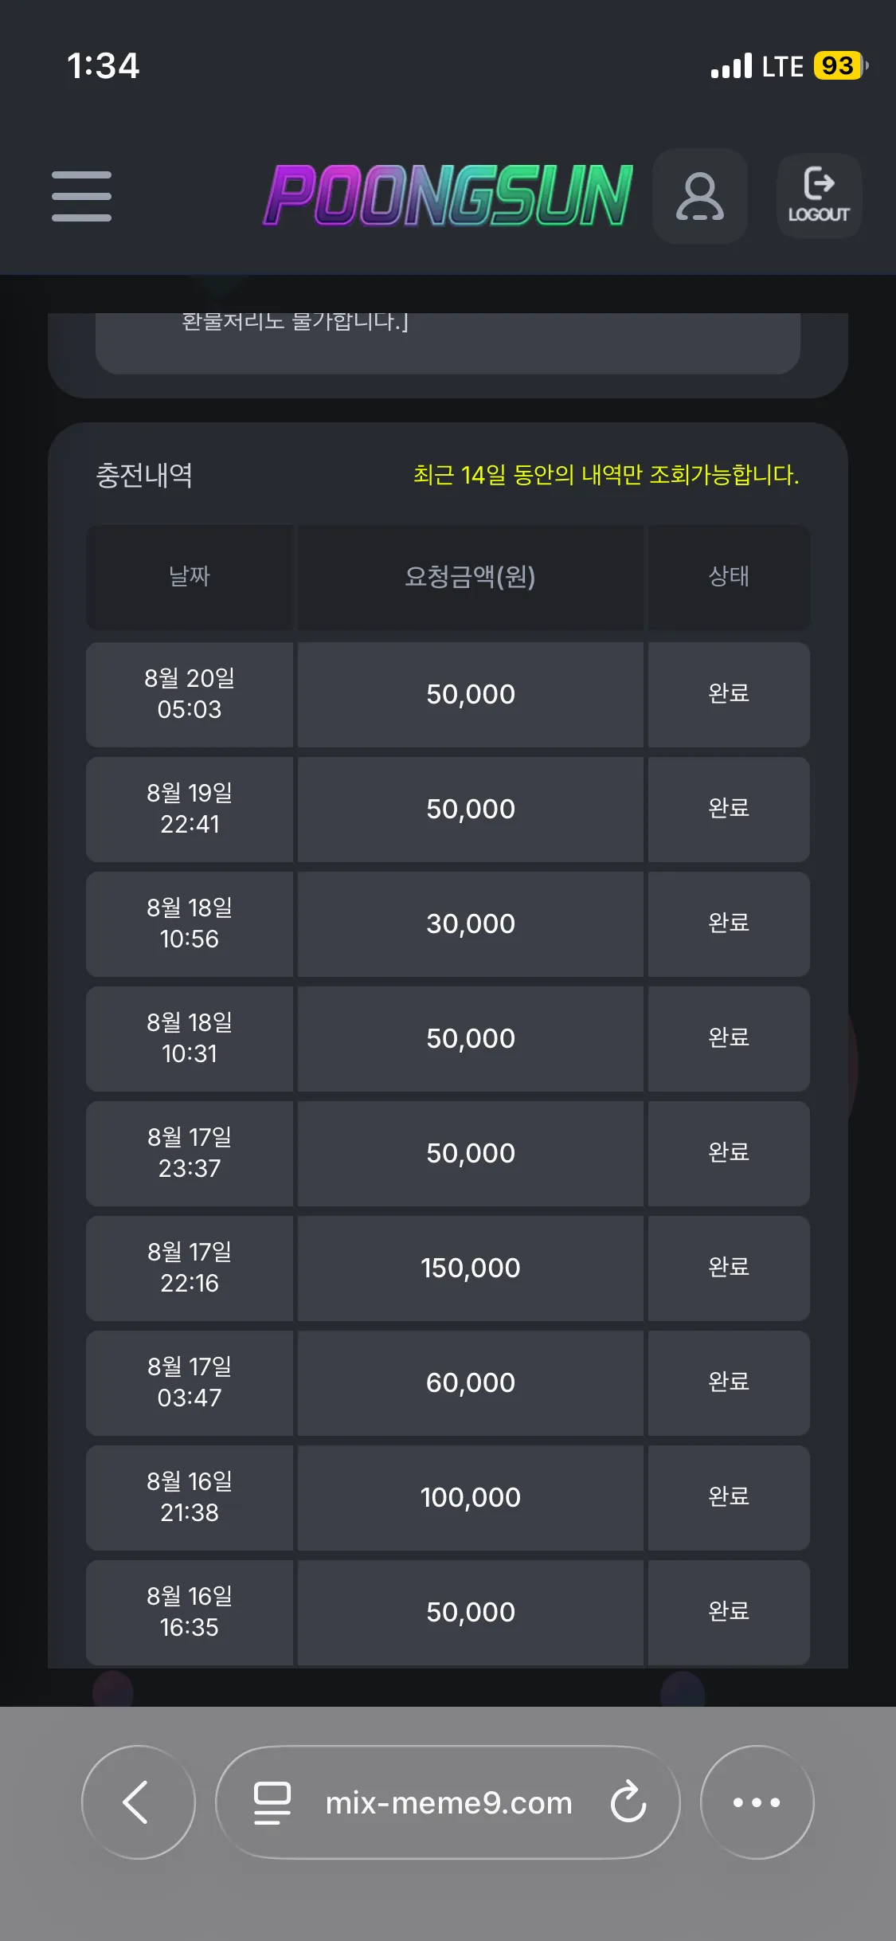Open the user profile icon
Viewport: 896px width, 1941px height.
pos(699,196)
